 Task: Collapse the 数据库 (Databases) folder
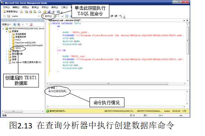6,31
